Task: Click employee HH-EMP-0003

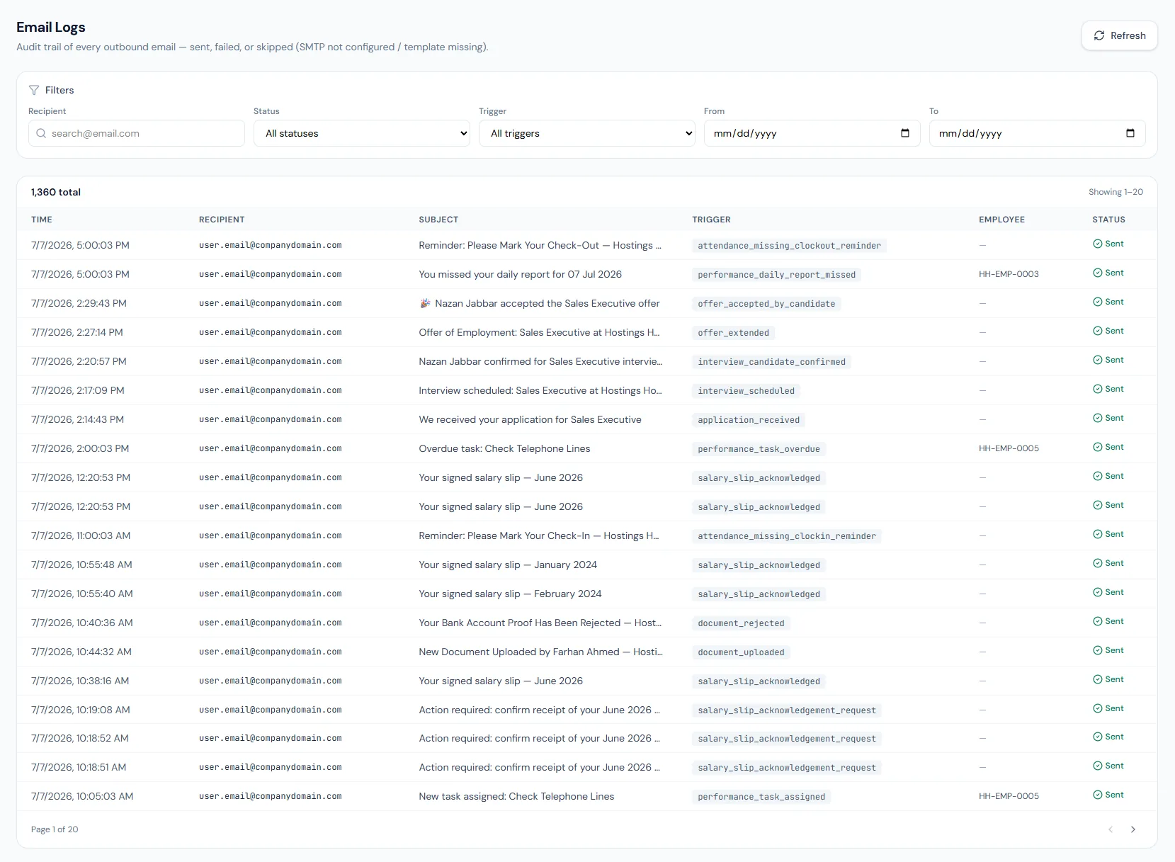Action: click(1009, 274)
